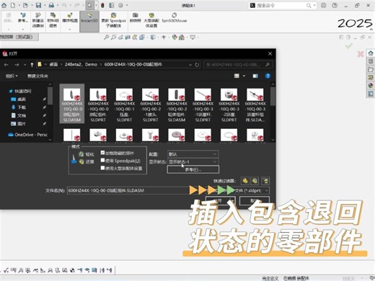
Task: Click the snapshot camera tool in the ribbon
Action: [136, 18]
